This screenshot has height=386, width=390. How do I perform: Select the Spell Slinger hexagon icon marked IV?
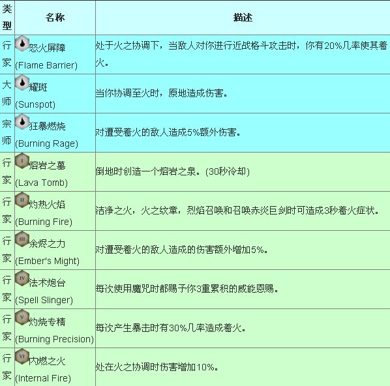coord(22,278)
